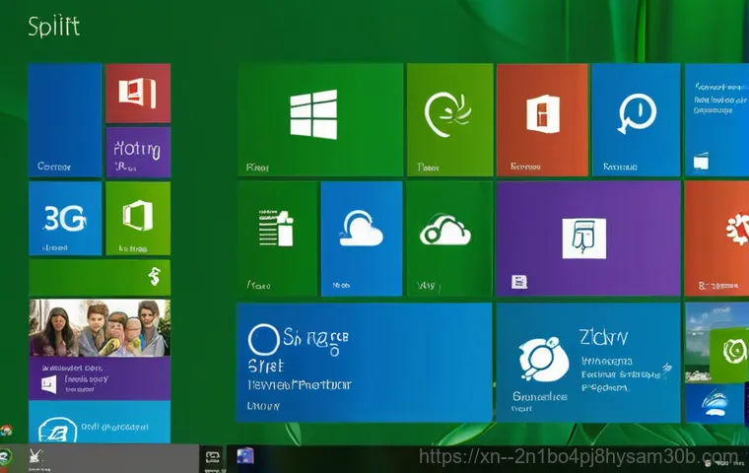Open the lime green Office logo tile

[x=138, y=218]
